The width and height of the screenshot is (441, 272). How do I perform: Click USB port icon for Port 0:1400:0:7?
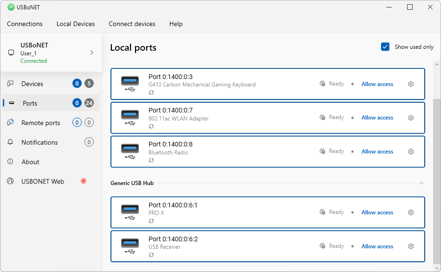[x=130, y=118]
